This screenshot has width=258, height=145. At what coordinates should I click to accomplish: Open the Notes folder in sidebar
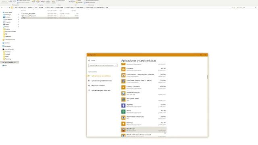(7, 56)
